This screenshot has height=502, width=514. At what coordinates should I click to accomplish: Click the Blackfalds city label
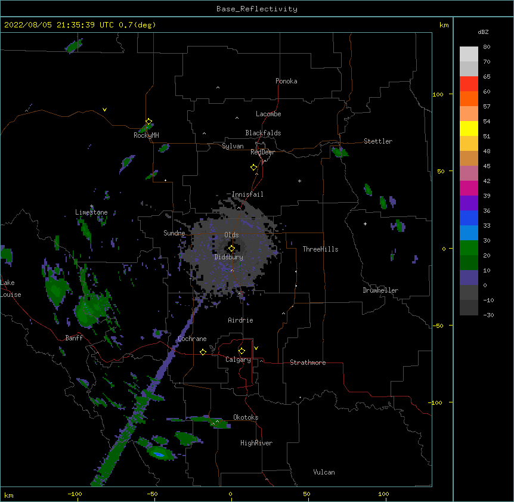tap(263, 133)
